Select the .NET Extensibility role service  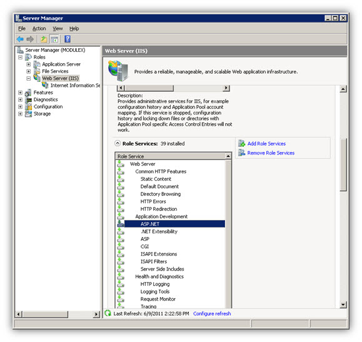coord(159,231)
